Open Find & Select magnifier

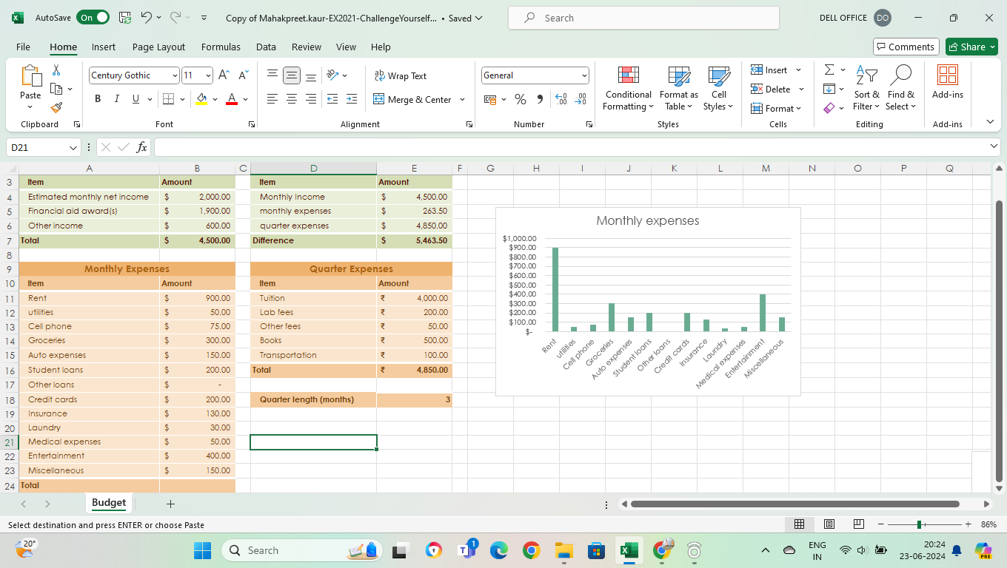(x=900, y=89)
